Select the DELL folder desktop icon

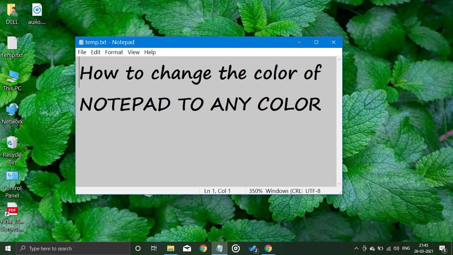click(12, 15)
